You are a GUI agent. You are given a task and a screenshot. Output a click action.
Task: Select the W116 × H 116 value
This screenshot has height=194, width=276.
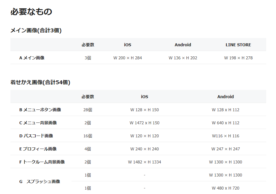click(225, 136)
